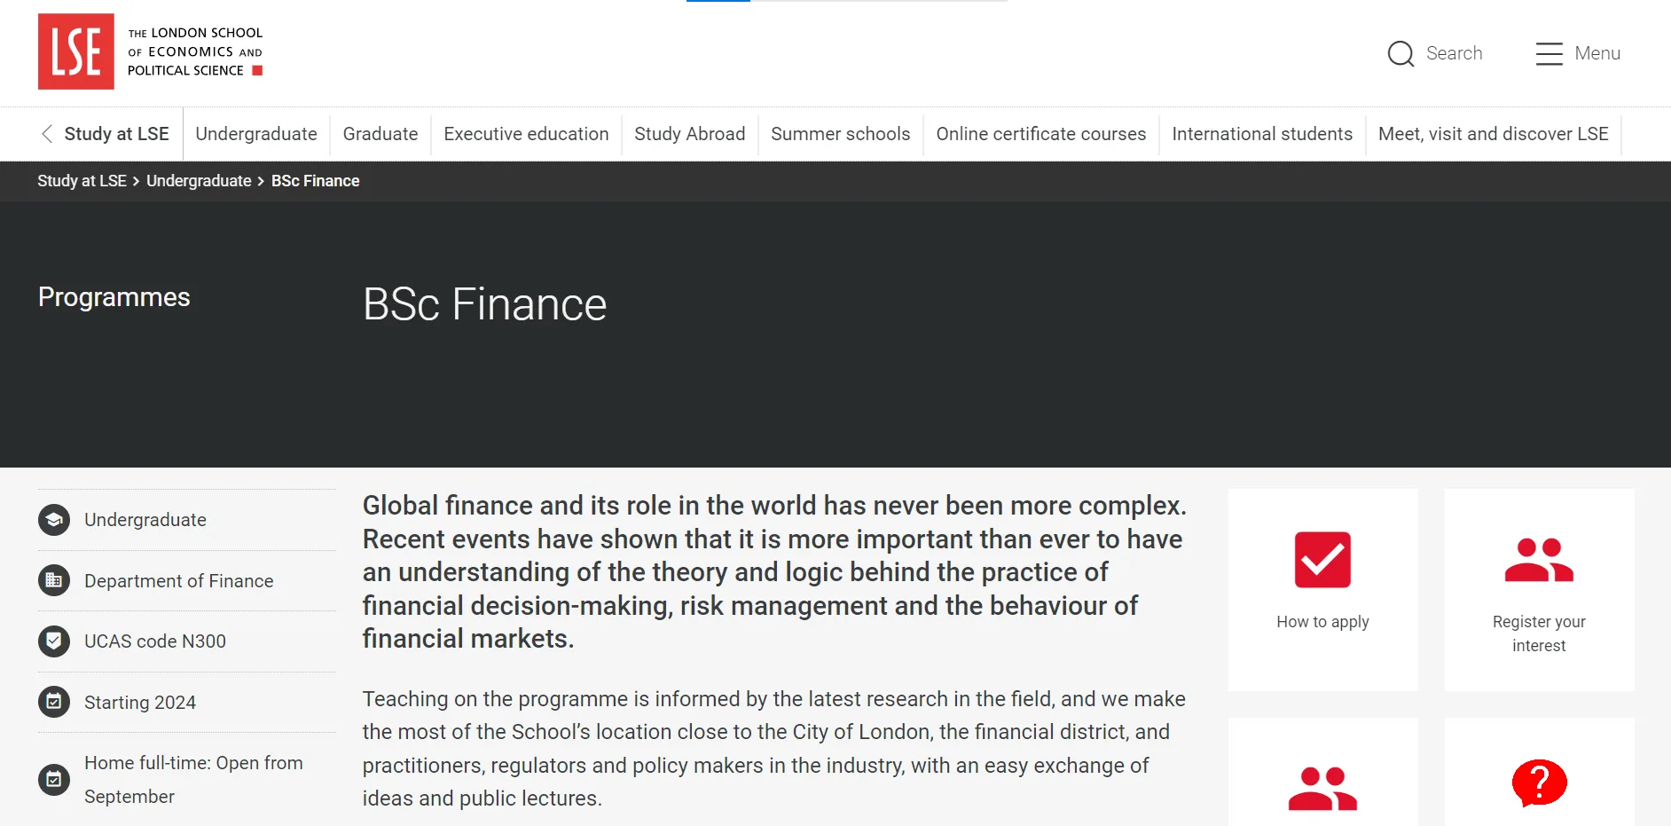Go to Summer schools section
This screenshot has width=1671, height=826.
point(840,134)
